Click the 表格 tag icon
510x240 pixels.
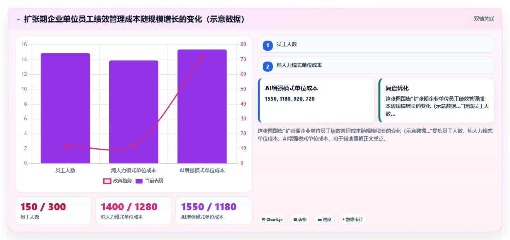click(295, 219)
